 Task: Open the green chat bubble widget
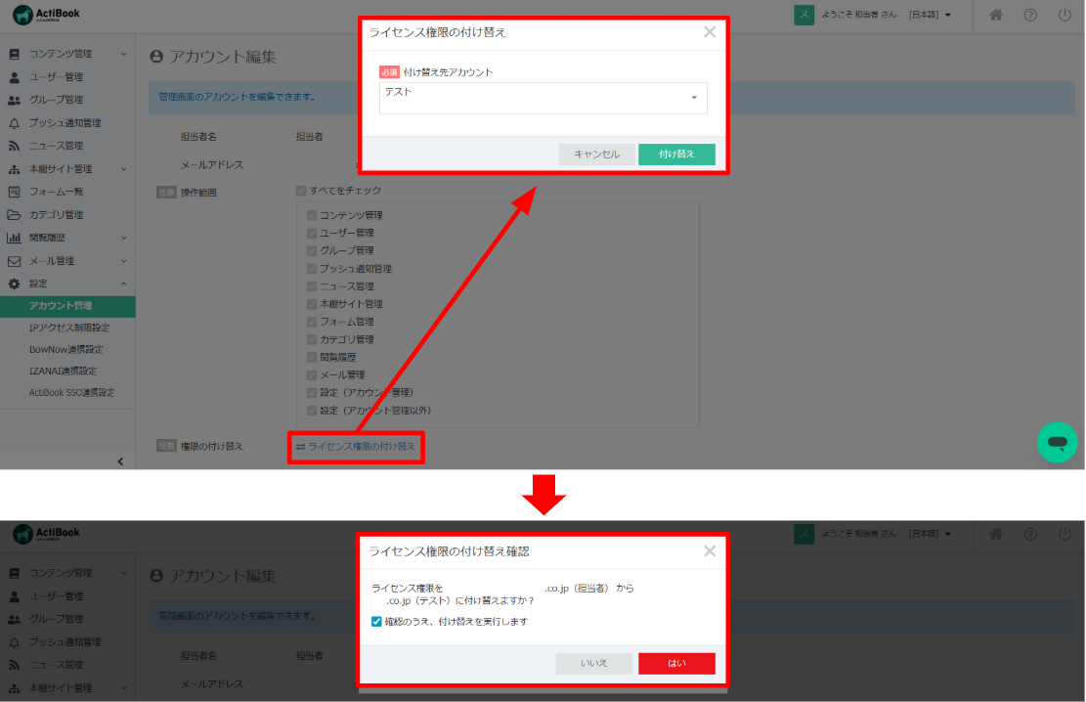[1057, 442]
